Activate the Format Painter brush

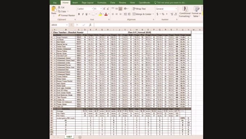[x=67, y=16]
